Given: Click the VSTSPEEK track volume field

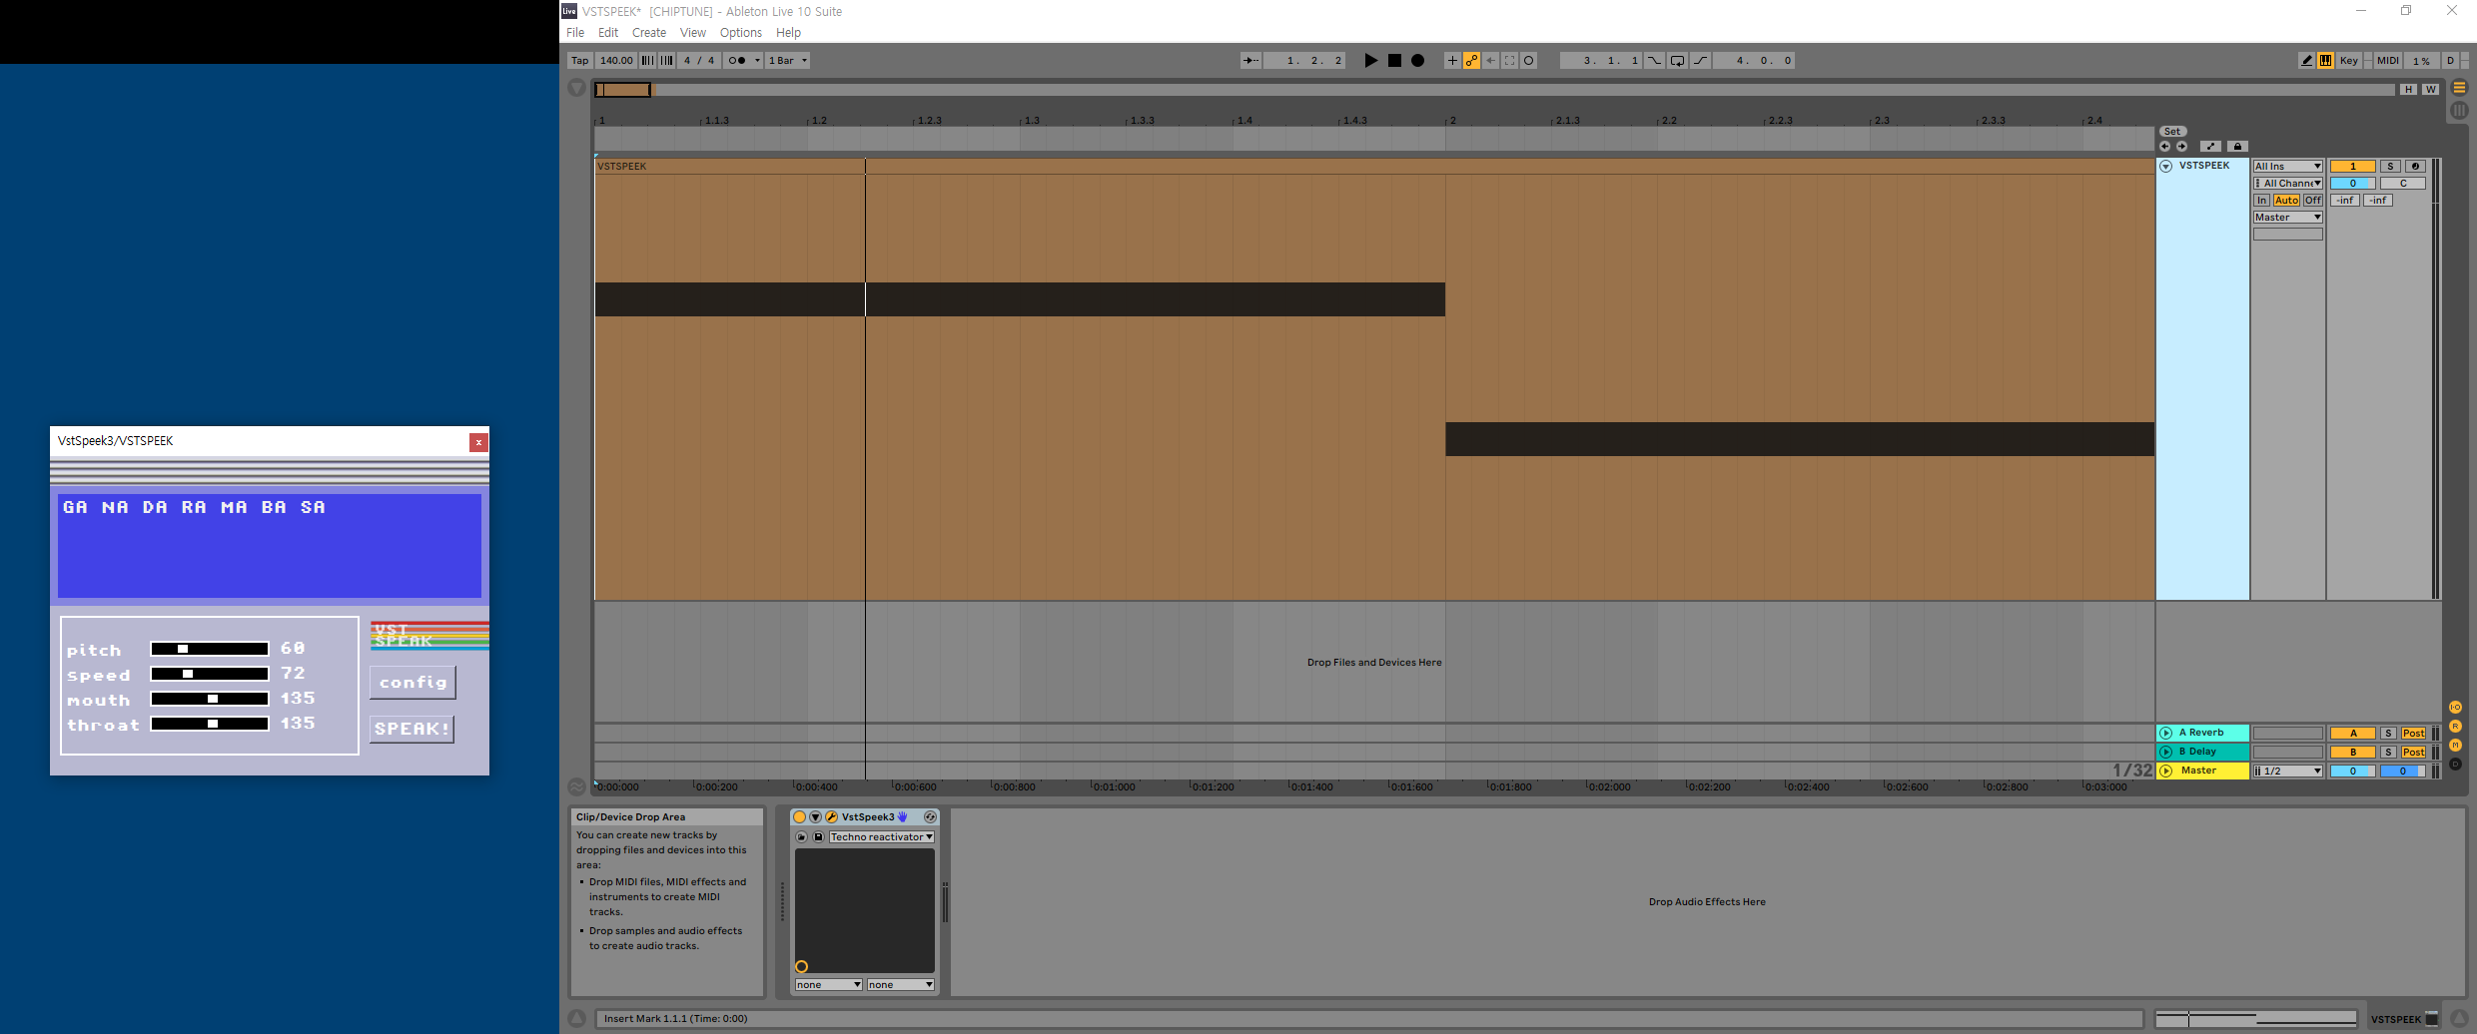Looking at the screenshot, I should 2353,184.
